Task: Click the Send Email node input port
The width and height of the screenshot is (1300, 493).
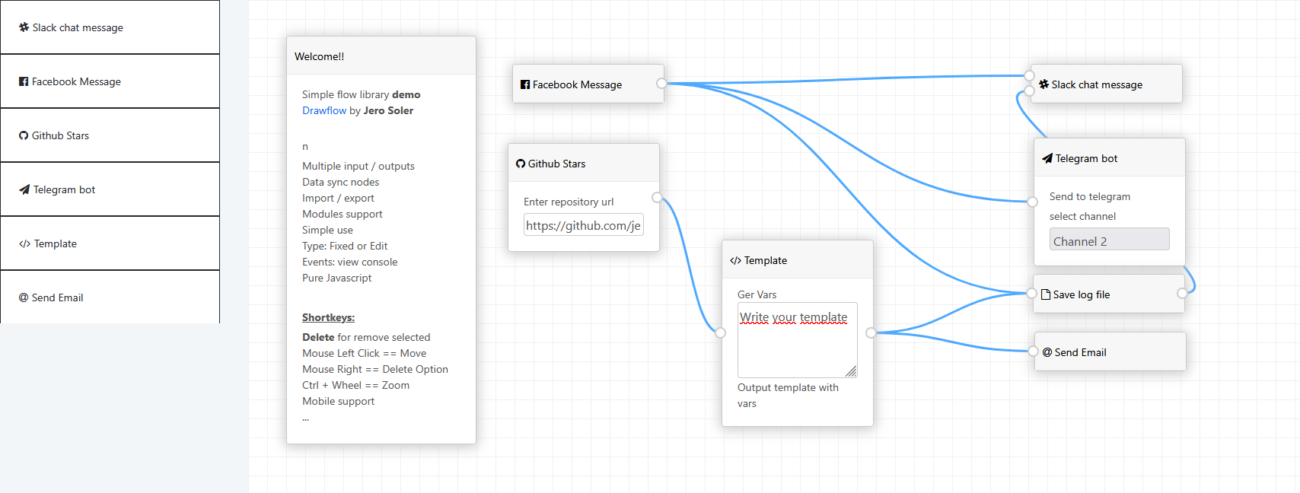Action: point(1033,351)
